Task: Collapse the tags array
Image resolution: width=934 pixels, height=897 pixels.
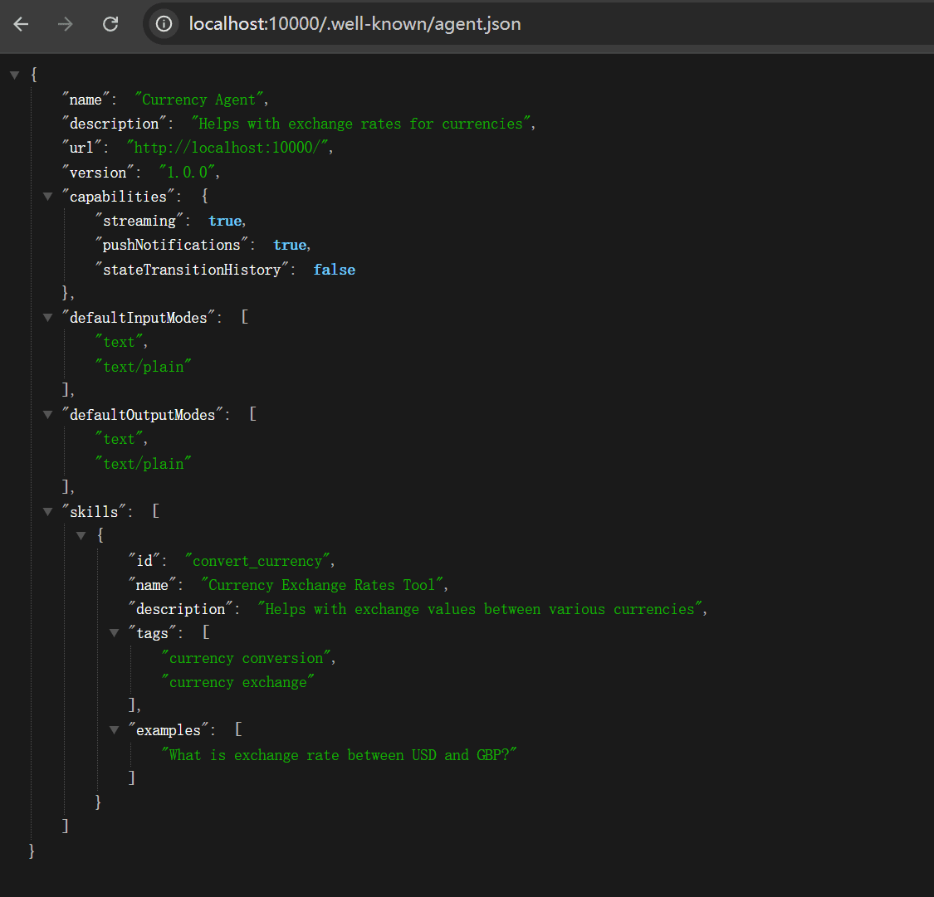Action: 115,633
